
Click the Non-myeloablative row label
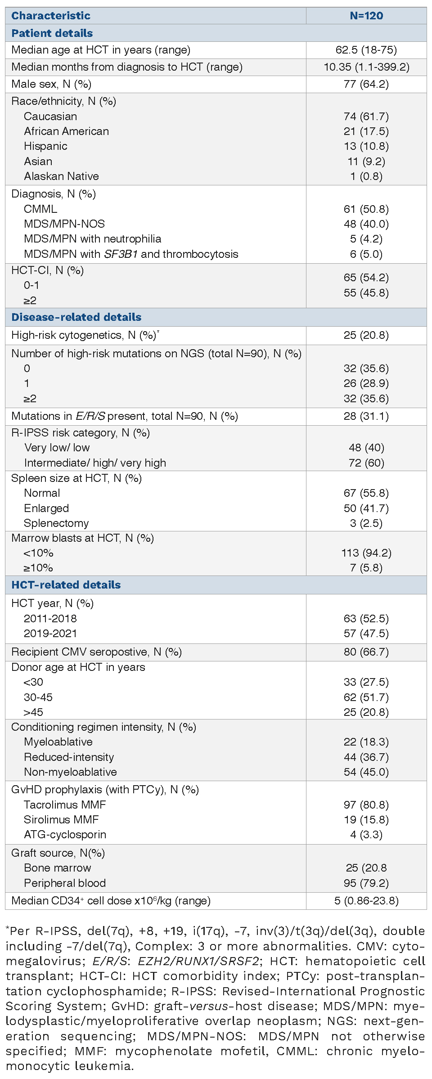point(70,772)
